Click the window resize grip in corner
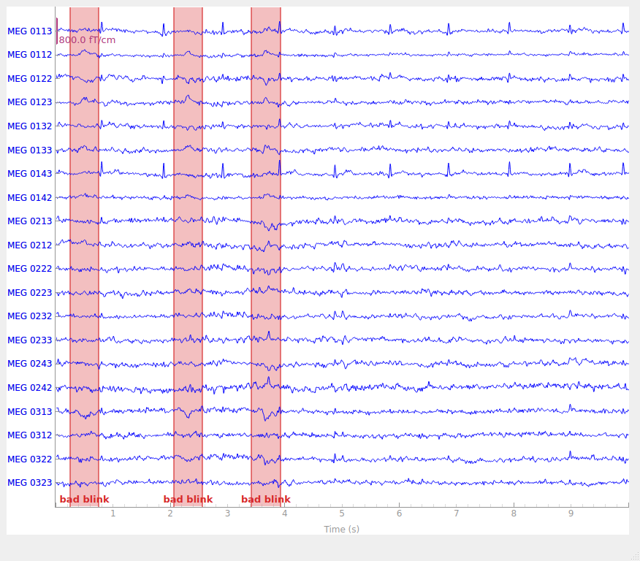This screenshot has height=561, width=640. [636, 557]
